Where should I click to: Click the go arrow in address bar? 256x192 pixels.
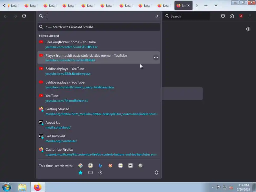156,16
